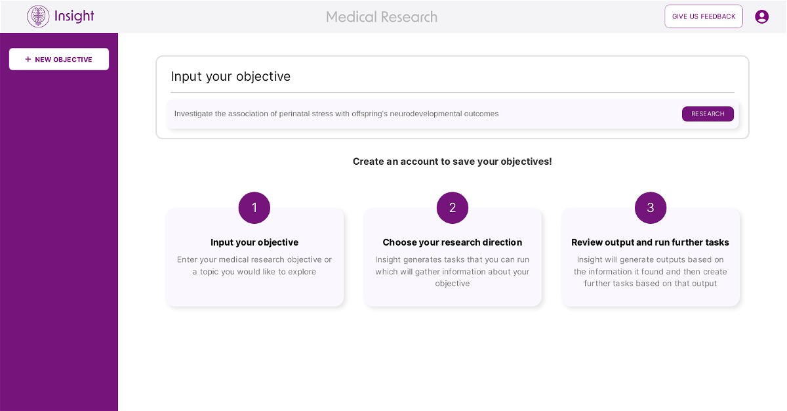Viewport: 787px width, 411px height.
Task: Select the step 3 number circle
Action: pos(651,208)
